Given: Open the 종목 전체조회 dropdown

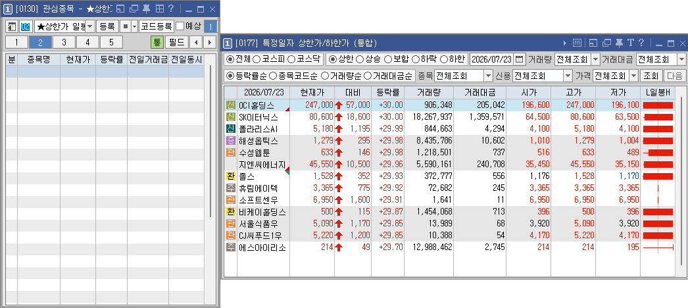Looking at the screenshot, I should point(488,76).
